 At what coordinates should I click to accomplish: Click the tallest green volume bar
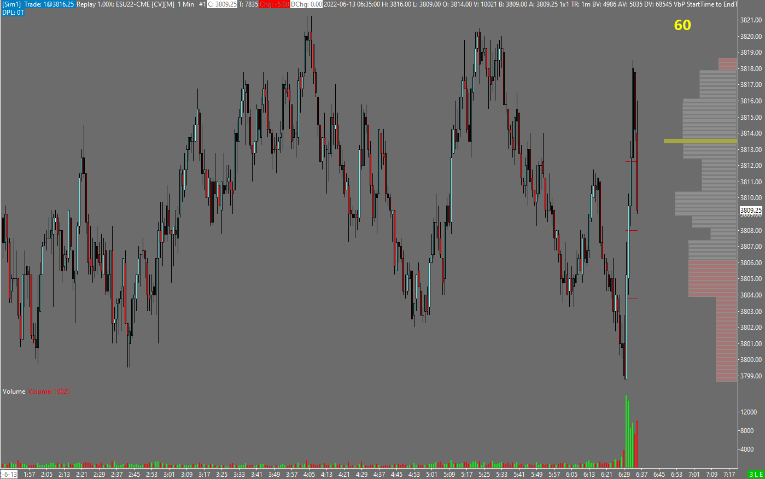point(626,431)
